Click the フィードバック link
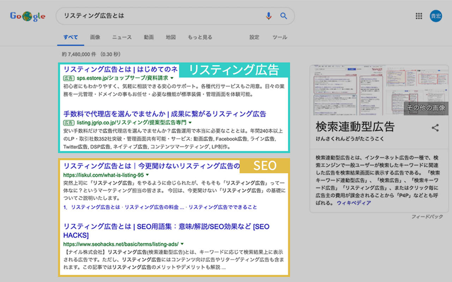 coord(428,217)
